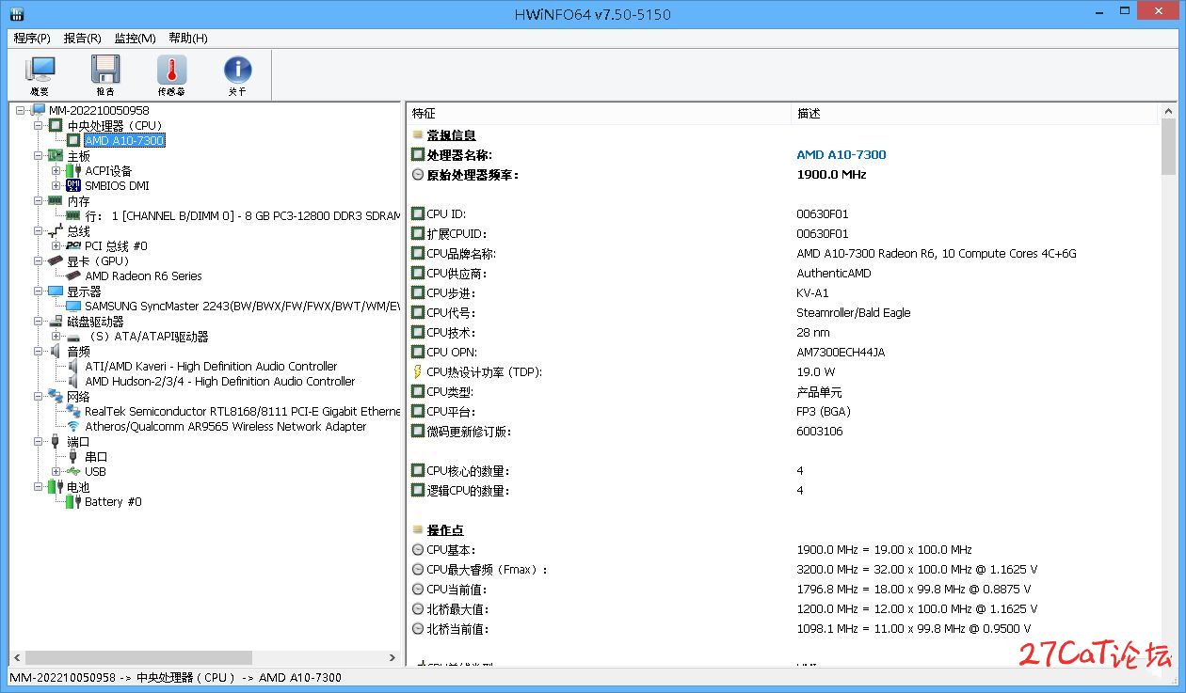Click the 关于 info toolbar icon
1186x693 pixels.
237,70
